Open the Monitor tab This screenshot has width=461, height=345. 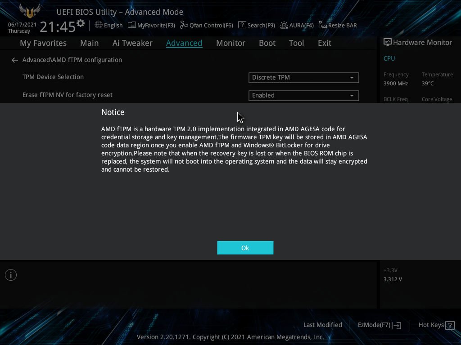point(230,43)
